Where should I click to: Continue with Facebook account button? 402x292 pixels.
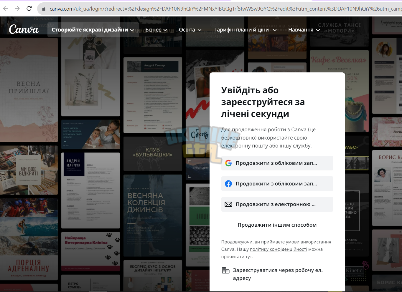coord(277,184)
